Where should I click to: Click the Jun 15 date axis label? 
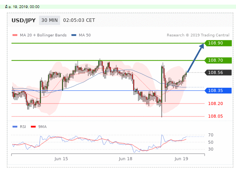(x=61, y=159)
